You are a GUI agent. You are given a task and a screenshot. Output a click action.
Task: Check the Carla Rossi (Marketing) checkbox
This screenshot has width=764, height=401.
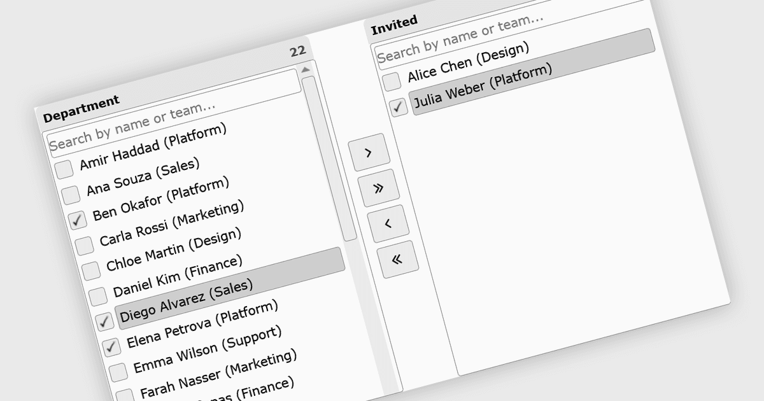(84, 246)
